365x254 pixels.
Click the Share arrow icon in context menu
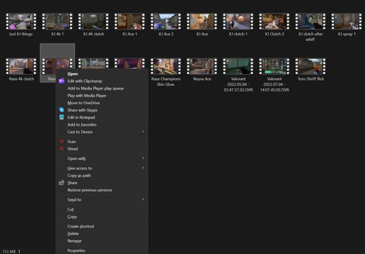point(62,183)
